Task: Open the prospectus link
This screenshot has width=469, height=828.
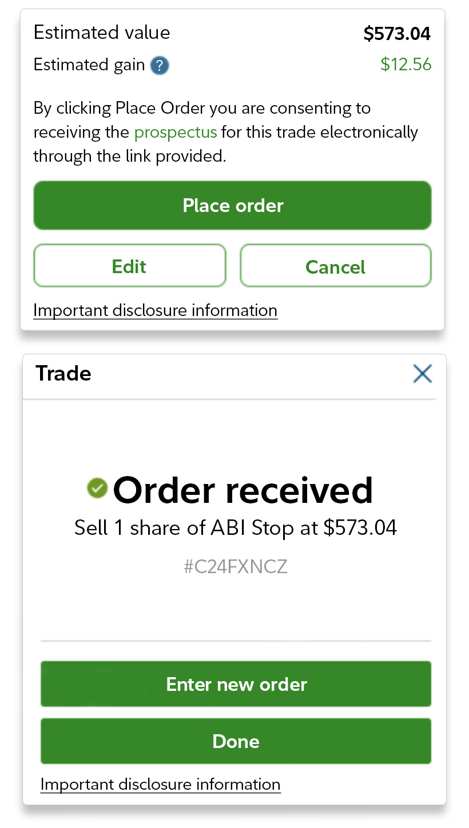Action: (176, 133)
